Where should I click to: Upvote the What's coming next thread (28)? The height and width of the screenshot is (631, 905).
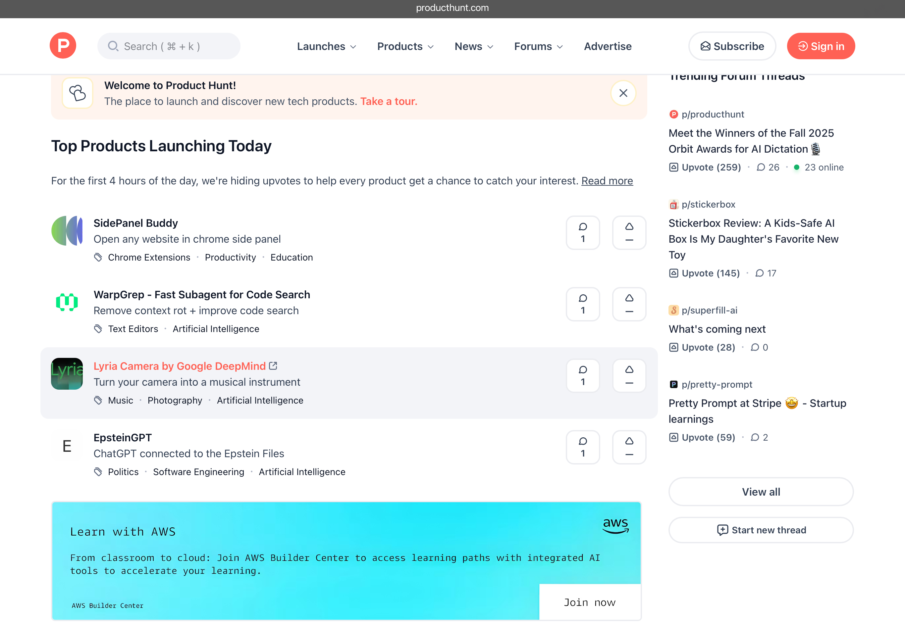point(702,347)
